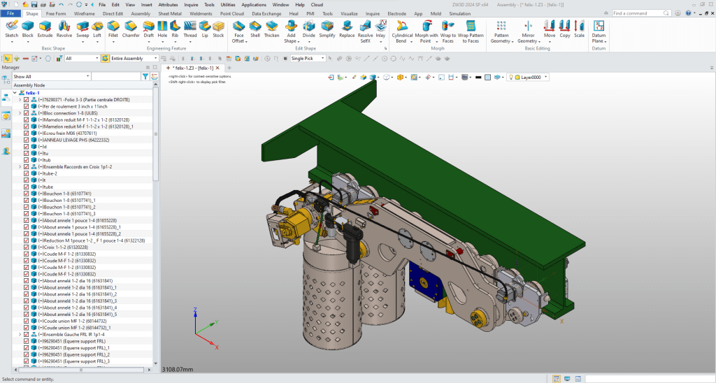The height and width of the screenshot is (383, 716).
Task: Click the File button
Action: [x=10, y=13]
